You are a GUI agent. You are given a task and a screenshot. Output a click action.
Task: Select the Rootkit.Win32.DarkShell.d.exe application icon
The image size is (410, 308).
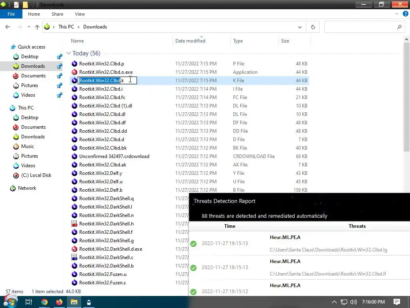click(x=74, y=249)
